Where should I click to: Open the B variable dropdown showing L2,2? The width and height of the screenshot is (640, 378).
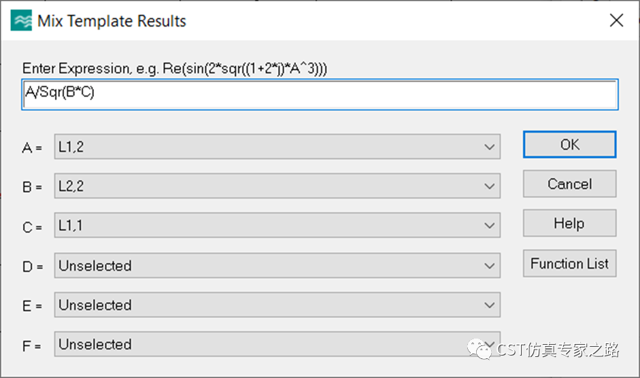(277, 186)
